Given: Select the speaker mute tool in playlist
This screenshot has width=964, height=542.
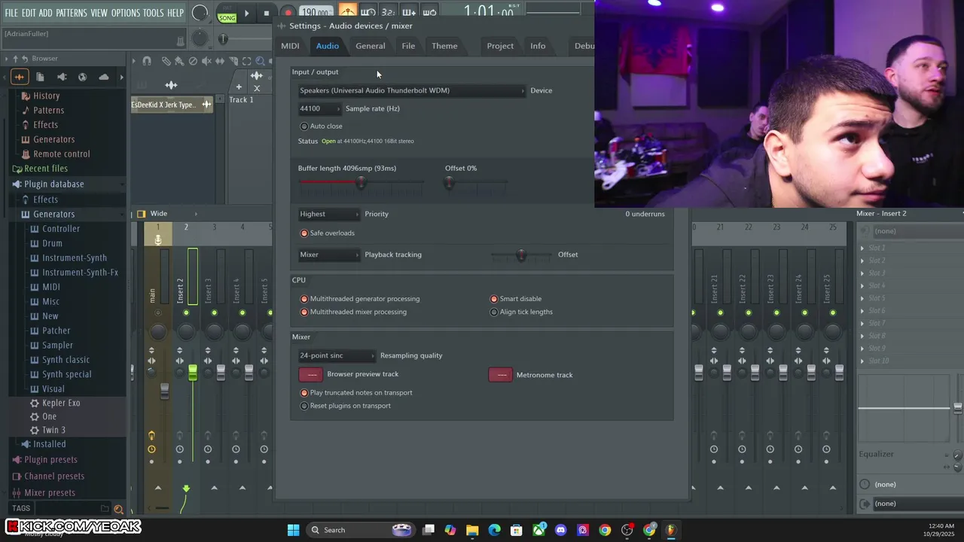Looking at the screenshot, I should tap(206, 61).
